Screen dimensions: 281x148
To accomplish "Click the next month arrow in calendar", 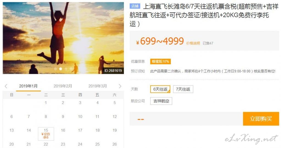I will [x=120, y=86].
